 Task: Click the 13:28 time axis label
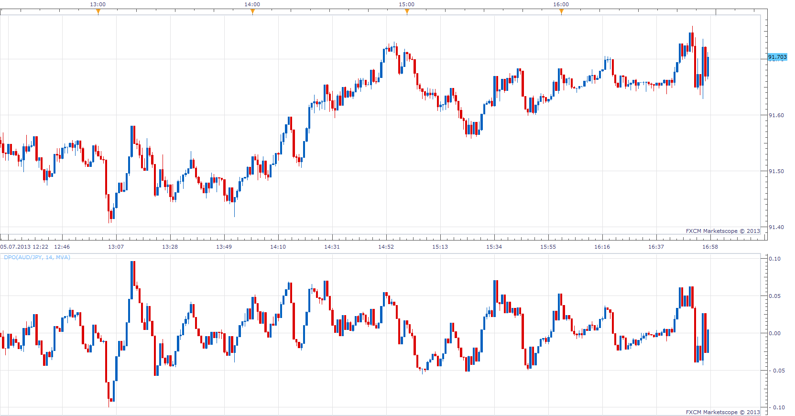click(170, 247)
